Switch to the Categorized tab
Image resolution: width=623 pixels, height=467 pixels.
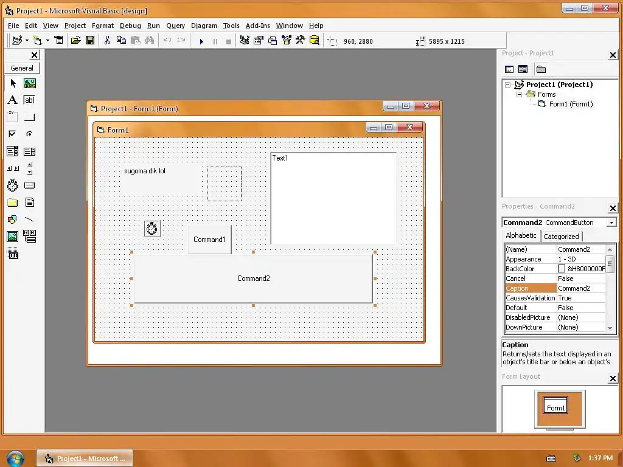(x=561, y=237)
